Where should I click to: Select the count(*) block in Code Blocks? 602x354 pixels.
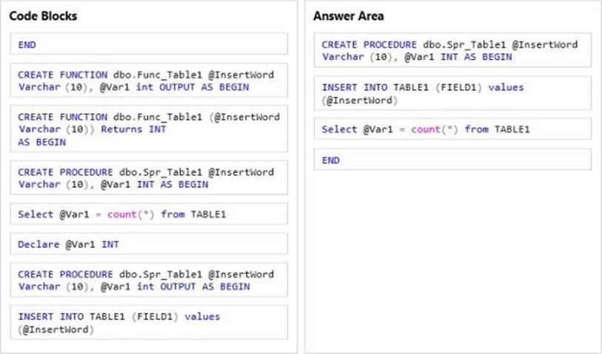coord(148,215)
